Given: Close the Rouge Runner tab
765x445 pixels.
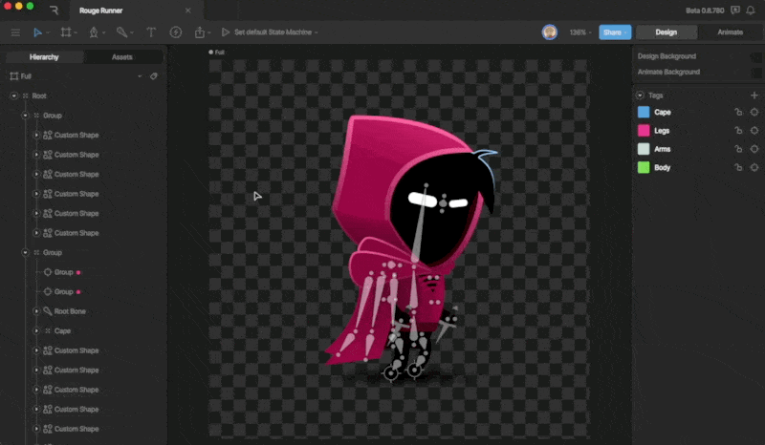Looking at the screenshot, I should pos(187,11).
